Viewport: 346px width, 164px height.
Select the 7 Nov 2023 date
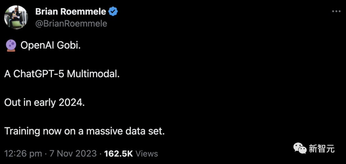coord(73,154)
